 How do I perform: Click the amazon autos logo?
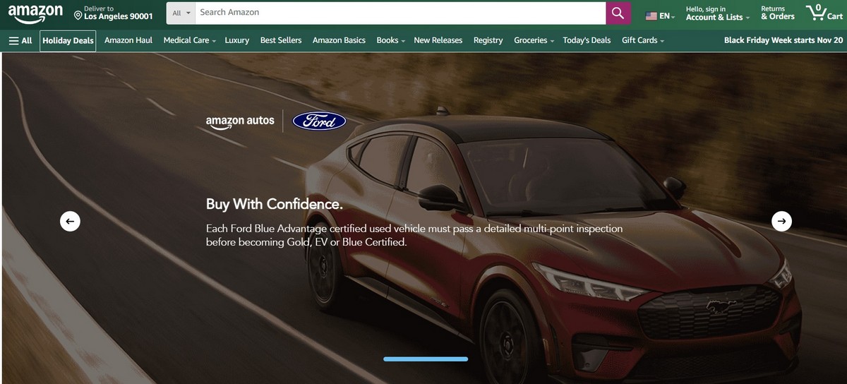point(240,121)
